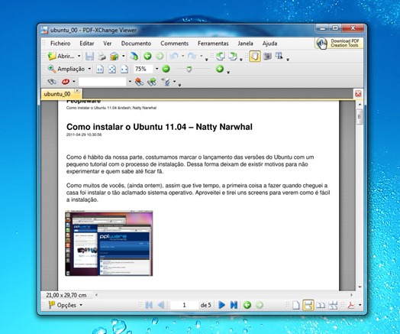Click the scan/import document icon

[x=134, y=57]
